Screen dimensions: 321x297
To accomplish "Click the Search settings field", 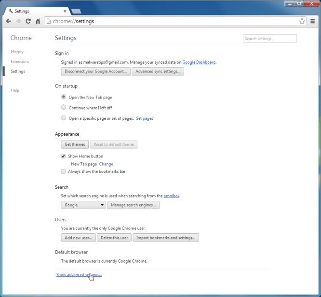I will pyautogui.click(x=269, y=39).
